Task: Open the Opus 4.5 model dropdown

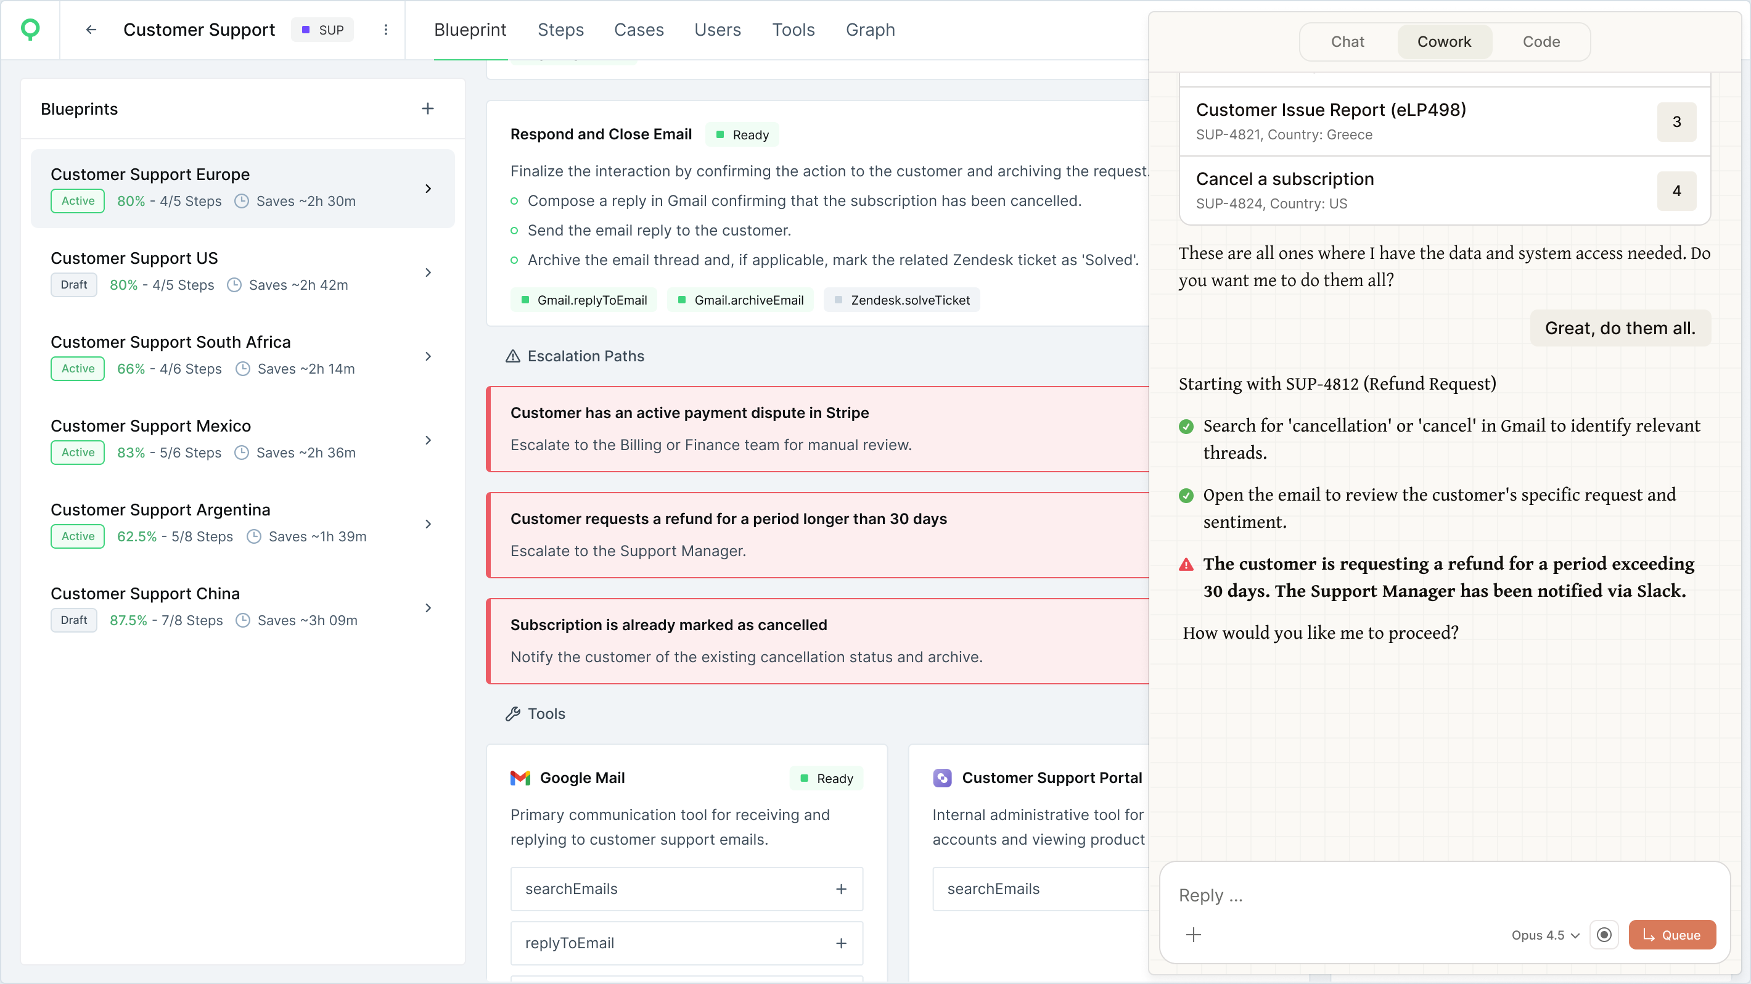Action: tap(1544, 935)
